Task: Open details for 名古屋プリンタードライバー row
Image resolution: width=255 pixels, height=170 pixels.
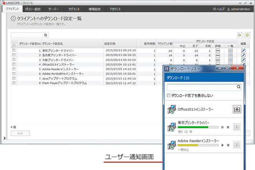Action: (218, 55)
